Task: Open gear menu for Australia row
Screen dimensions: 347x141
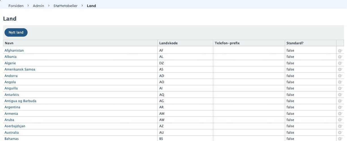Action: pyautogui.click(x=340, y=133)
